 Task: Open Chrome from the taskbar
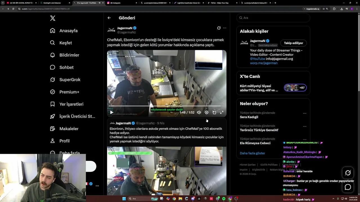tap(174, 199)
